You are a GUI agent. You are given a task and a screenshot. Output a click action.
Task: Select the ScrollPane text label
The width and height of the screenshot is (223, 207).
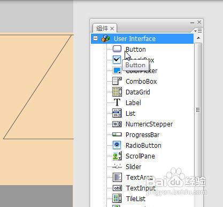coord(140,156)
